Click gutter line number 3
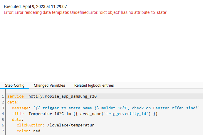 click(x=3, y=108)
